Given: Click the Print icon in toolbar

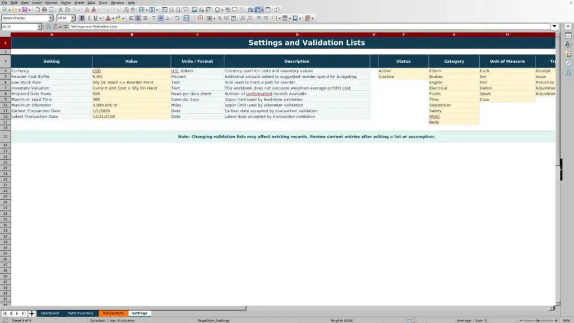Looking at the screenshot, I should click(x=44, y=10).
